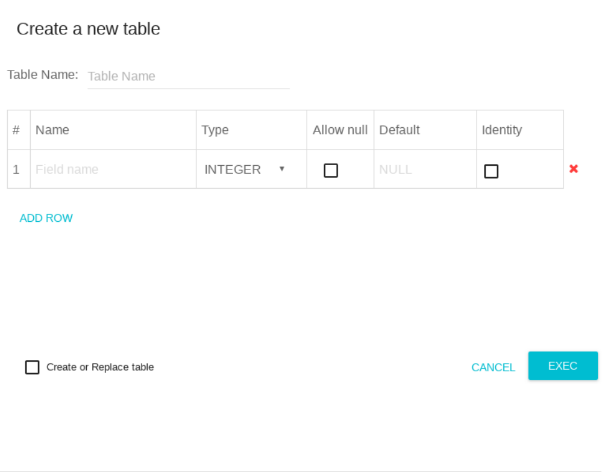Click the Field name input
This screenshot has height=472, width=602.
112,169
